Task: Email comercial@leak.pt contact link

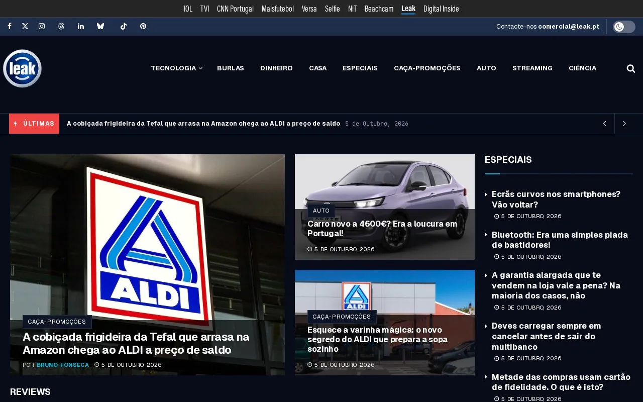Action: point(569,27)
